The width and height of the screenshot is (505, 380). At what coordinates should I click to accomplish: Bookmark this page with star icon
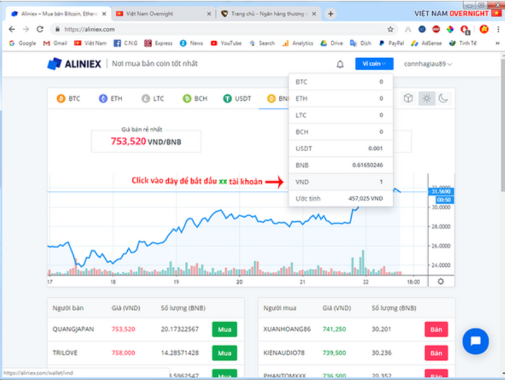coord(390,29)
